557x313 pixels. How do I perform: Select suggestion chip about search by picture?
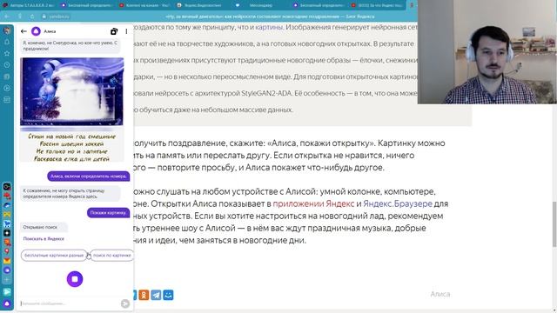point(112,255)
